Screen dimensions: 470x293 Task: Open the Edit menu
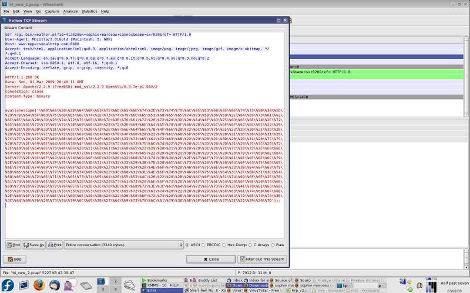[x=16, y=11]
